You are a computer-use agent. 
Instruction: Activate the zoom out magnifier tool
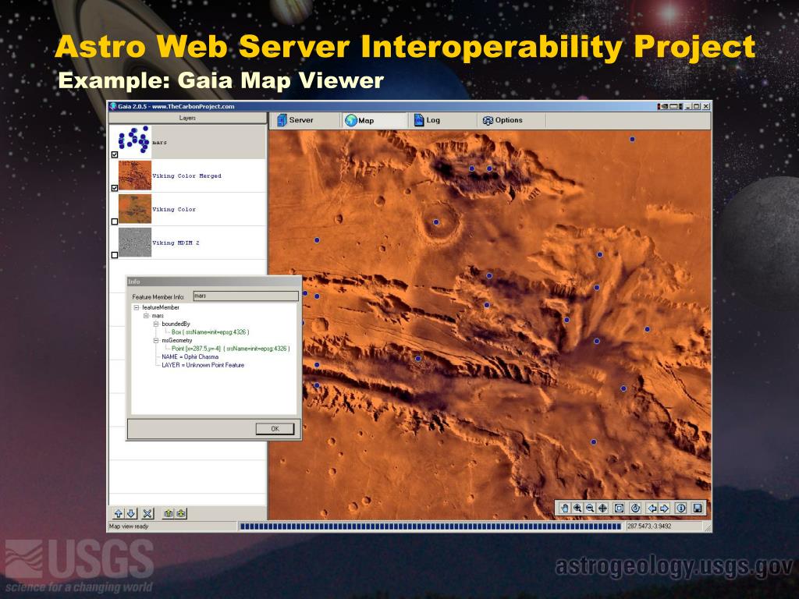click(590, 508)
